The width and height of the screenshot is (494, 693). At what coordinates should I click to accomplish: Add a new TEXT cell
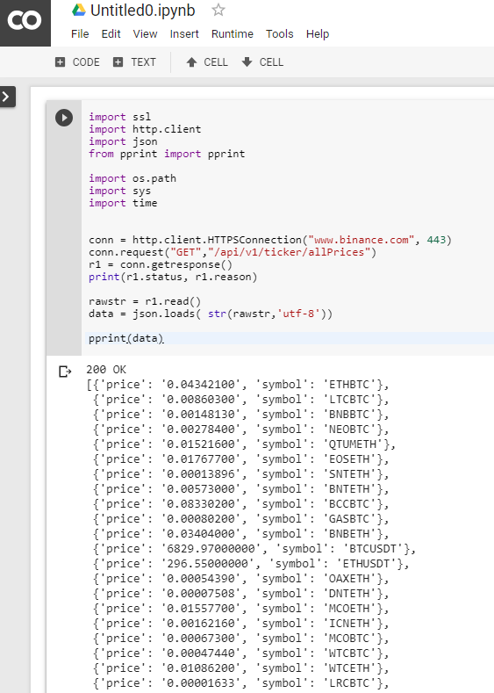pos(134,62)
